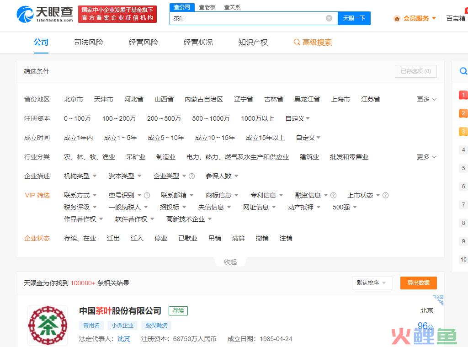468x347 pixels.
Task: Open 自定义 dropdown for 成立时间
Action: click(x=308, y=138)
